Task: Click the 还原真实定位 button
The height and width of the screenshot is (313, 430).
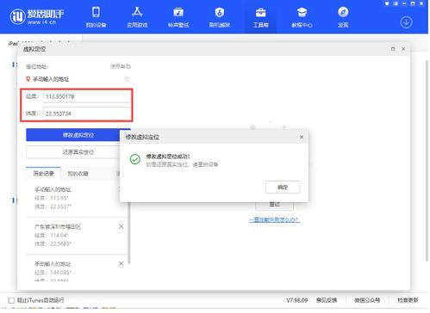Action: tap(78, 152)
